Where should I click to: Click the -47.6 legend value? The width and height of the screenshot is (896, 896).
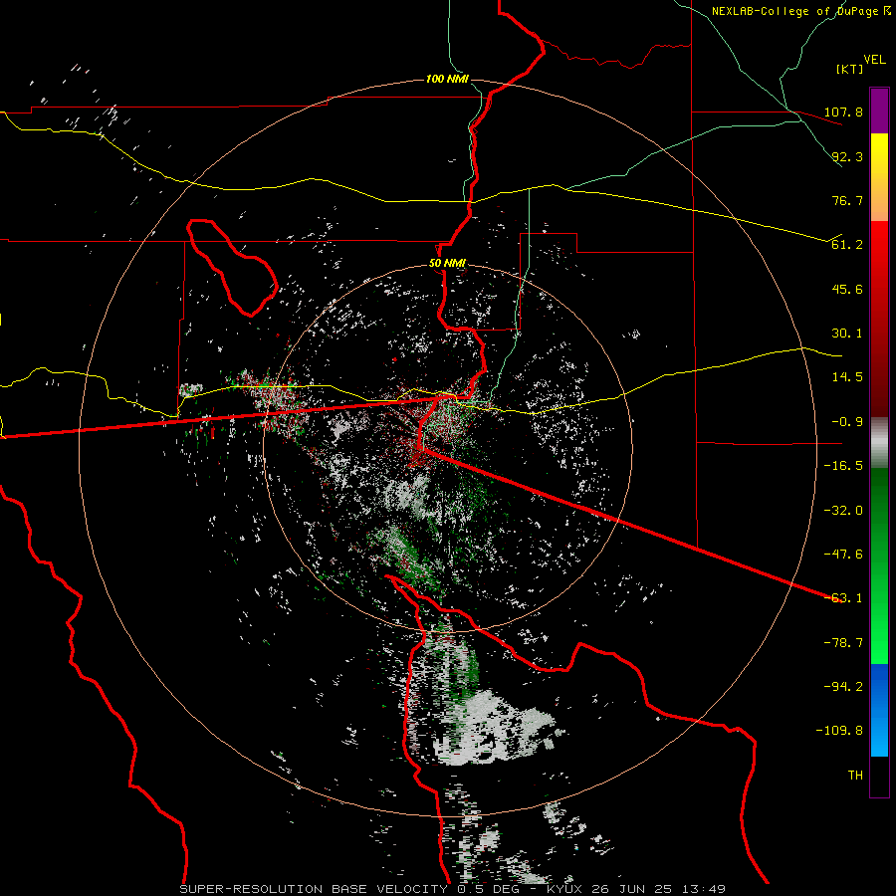click(843, 555)
